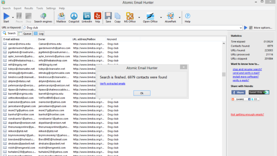Click the results list scrollbar thumb

tap(224, 74)
